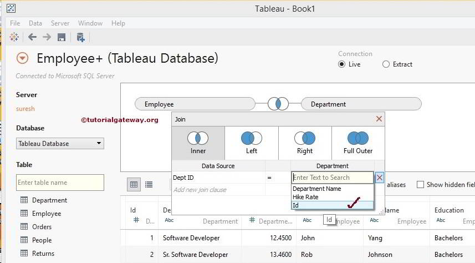Screen dimensions: 475x263
Task: Select Returns in the table list
Action: point(43,254)
